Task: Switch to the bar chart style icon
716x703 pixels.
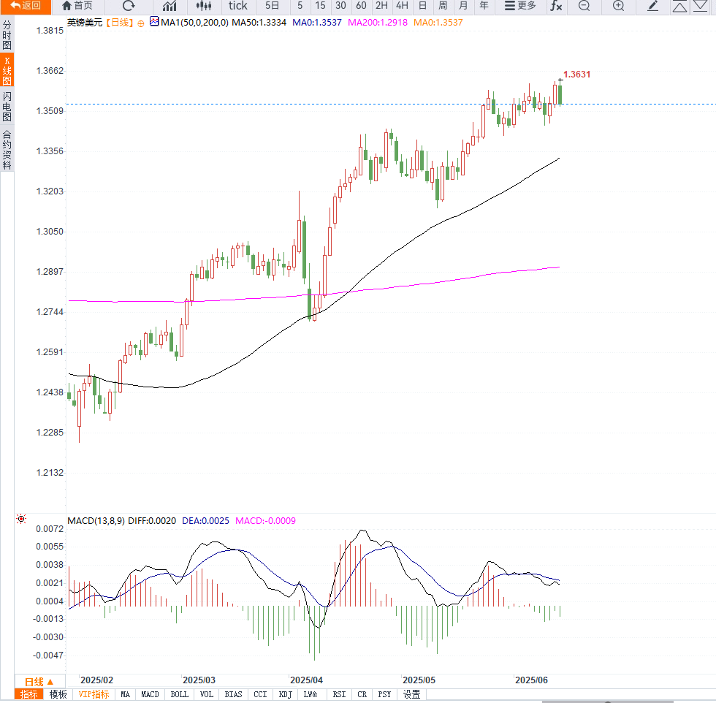Action: tap(169, 6)
